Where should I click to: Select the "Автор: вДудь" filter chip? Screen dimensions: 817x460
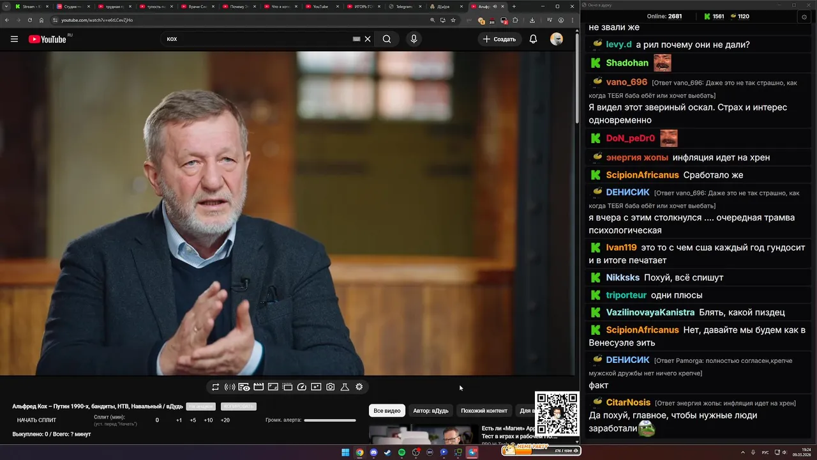431,411
